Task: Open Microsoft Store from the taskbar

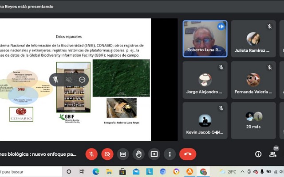Action: [122, 172]
